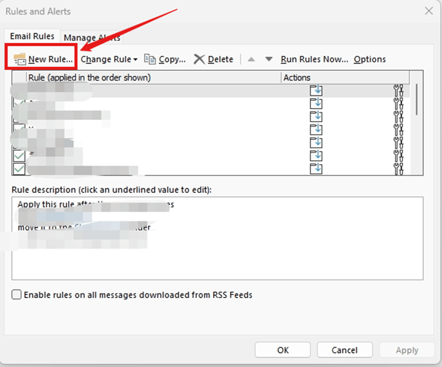
Task: Open Run Rules Now dialog
Action: (314, 59)
